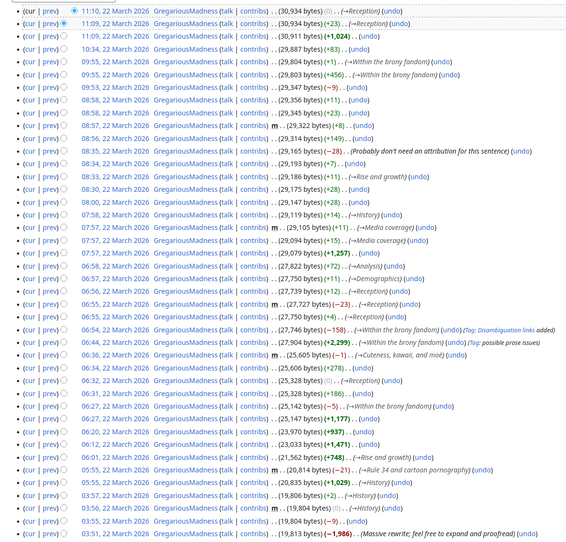Screen dimensions: 566x542
Task: Click the prev link in the 11:10 row
Action: point(50,11)
